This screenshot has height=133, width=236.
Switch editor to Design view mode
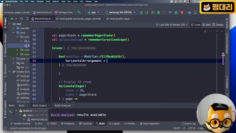(218, 25)
